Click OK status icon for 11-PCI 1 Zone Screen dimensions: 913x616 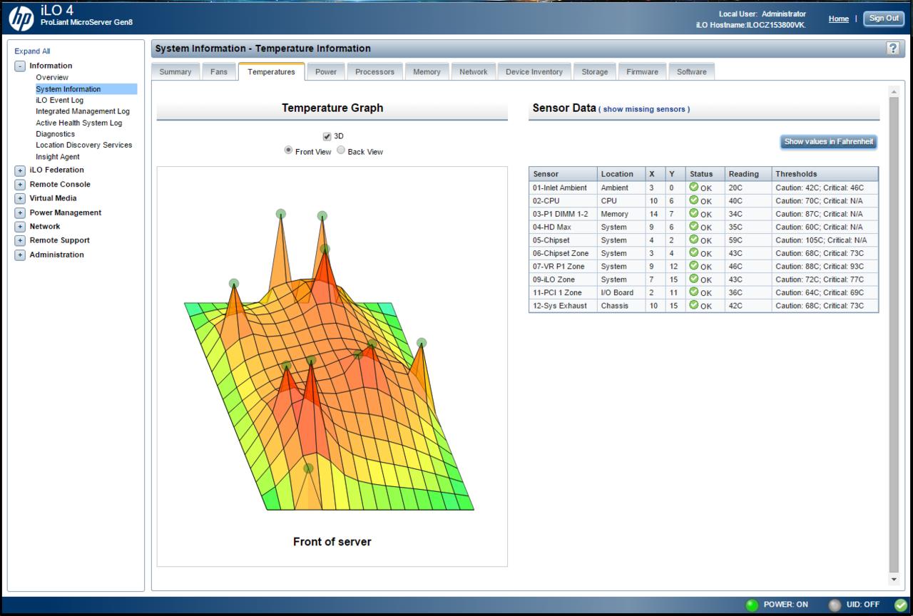point(694,292)
